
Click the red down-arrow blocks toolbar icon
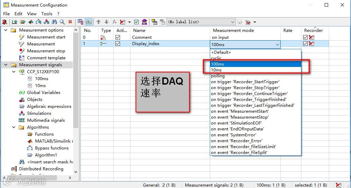[46, 22]
